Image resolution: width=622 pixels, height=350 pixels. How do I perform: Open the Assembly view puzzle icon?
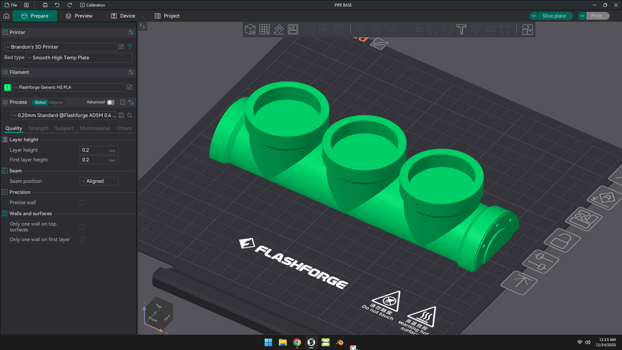click(x=527, y=29)
